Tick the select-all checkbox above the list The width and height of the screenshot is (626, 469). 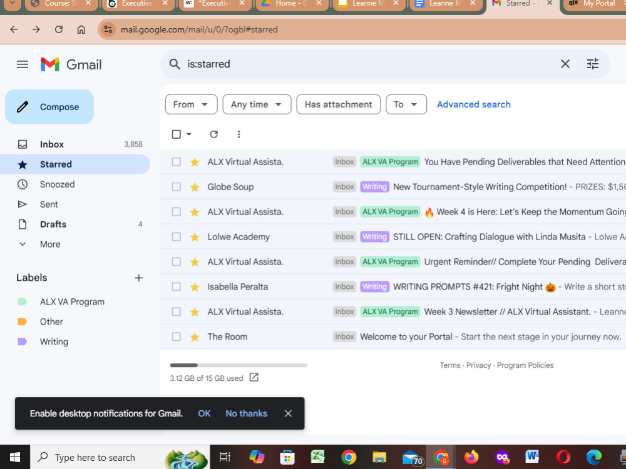tap(176, 134)
